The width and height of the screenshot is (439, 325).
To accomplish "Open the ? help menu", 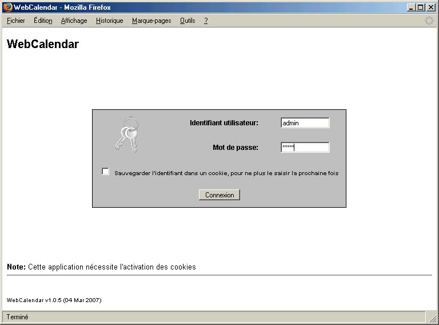I will pos(206,21).
